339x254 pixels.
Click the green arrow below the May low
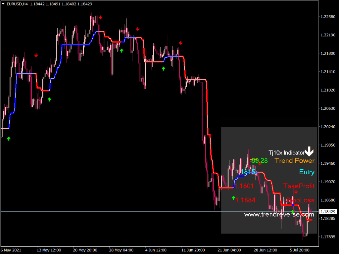[x=9, y=139]
